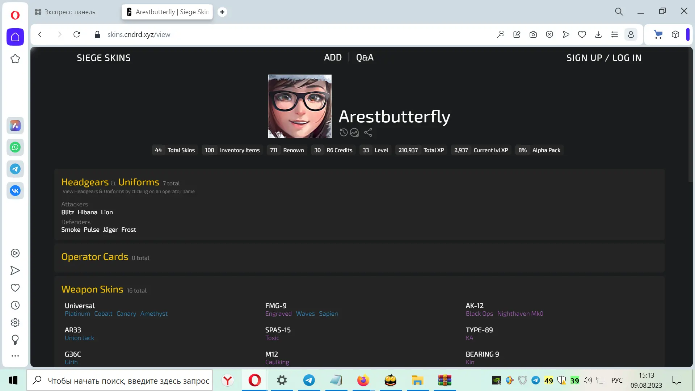Viewport: 695px width, 391px height.
Task: Open a new tab with plus button
Action: pyautogui.click(x=222, y=12)
